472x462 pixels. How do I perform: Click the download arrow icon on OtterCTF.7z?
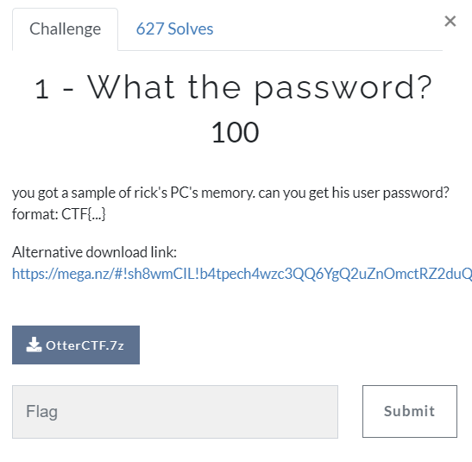coord(34,345)
